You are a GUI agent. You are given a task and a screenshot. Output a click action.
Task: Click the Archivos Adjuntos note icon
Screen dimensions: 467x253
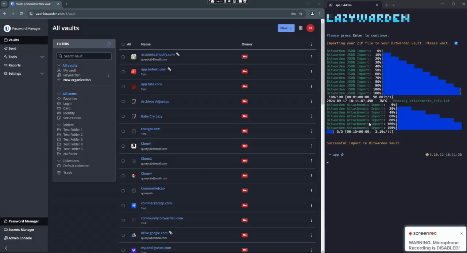click(x=134, y=101)
